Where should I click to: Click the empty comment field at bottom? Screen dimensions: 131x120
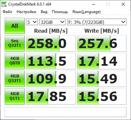[65, 112]
